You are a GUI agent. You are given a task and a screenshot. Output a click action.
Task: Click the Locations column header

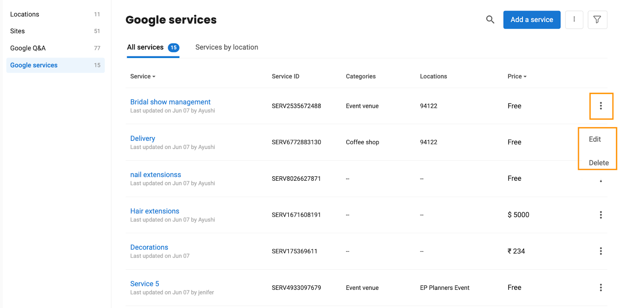tap(434, 76)
